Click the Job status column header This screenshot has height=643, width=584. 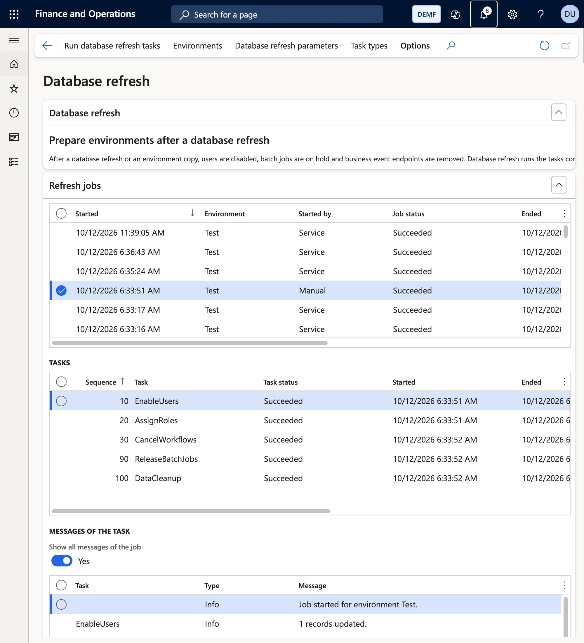[x=408, y=214]
